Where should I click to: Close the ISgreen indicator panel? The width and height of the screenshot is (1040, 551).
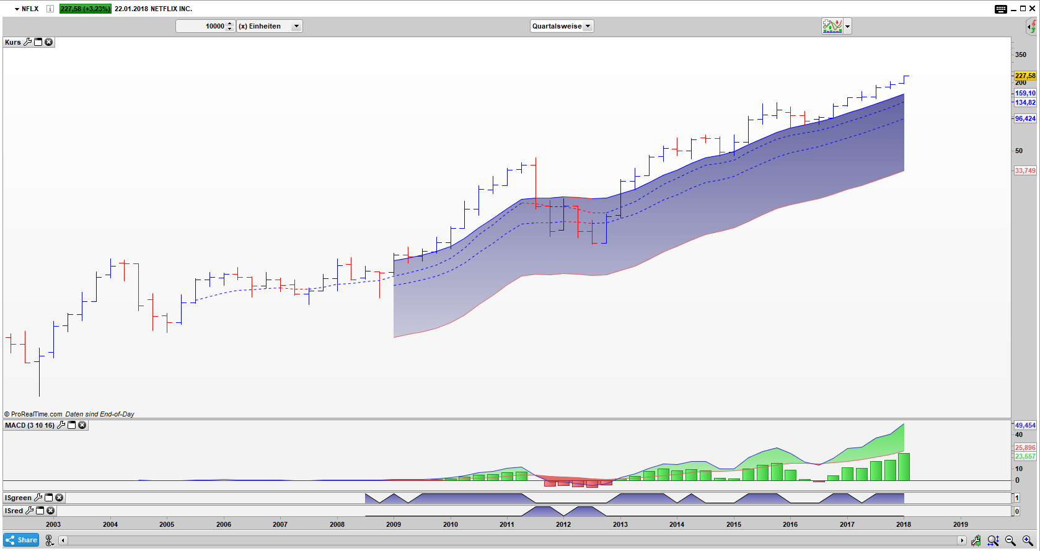point(59,498)
